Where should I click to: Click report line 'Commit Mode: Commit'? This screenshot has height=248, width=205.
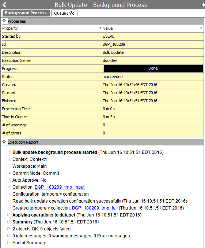tap(36, 173)
